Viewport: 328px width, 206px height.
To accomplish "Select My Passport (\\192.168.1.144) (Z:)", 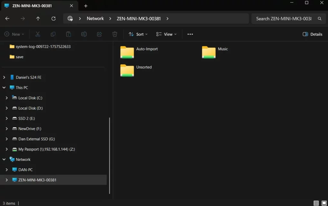I will 46,149.
